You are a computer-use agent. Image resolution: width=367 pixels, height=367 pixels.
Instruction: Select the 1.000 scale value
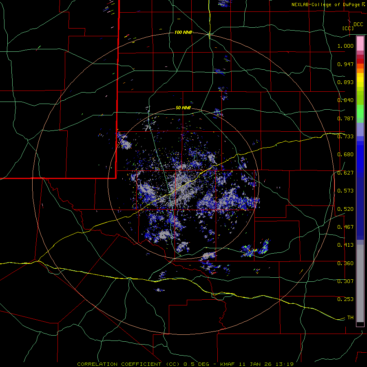tap(345, 46)
